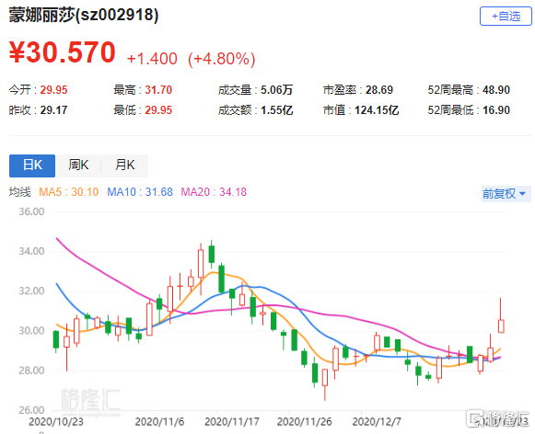Click the tallest green candlestick near 2020/11/17

coord(221,280)
